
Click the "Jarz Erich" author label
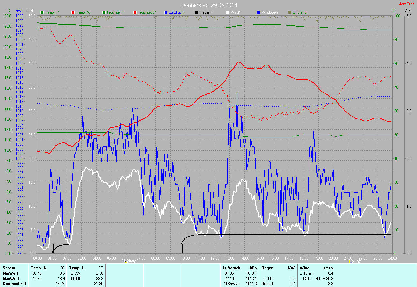(x=408, y=4)
